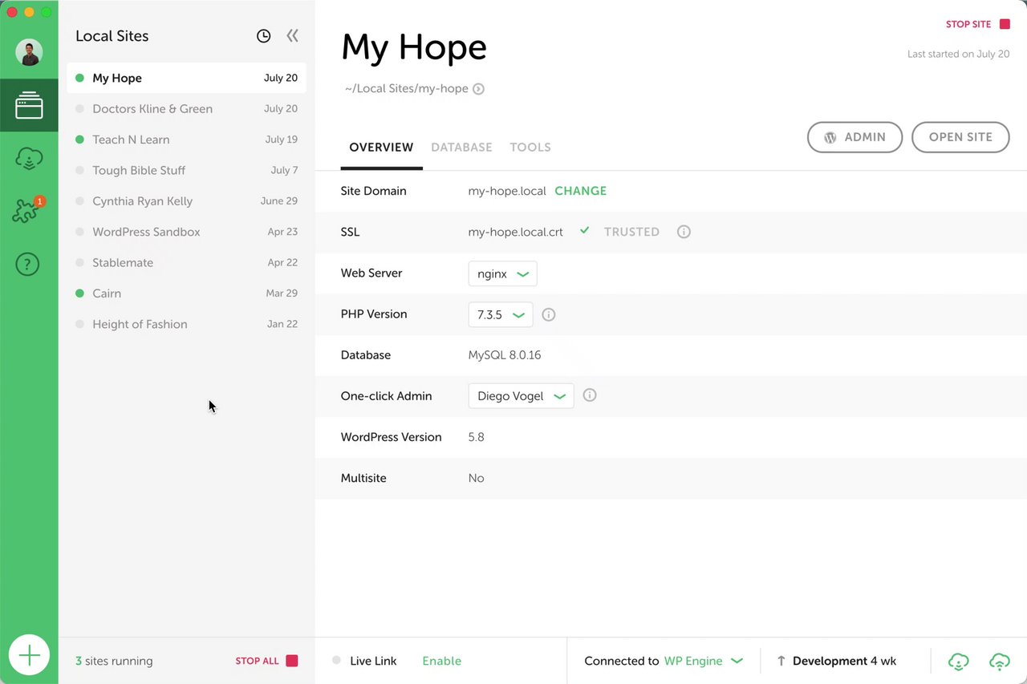Image resolution: width=1027 pixels, height=684 pixels.
Task: Click the Stop All red square icon
Action: point(292,661)
